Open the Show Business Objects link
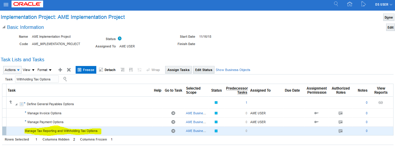 coord(233,70)
